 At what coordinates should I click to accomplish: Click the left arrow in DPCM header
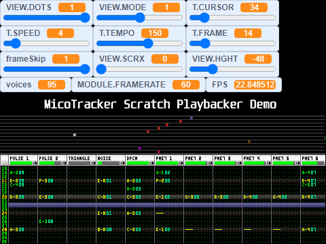[151, 163]
